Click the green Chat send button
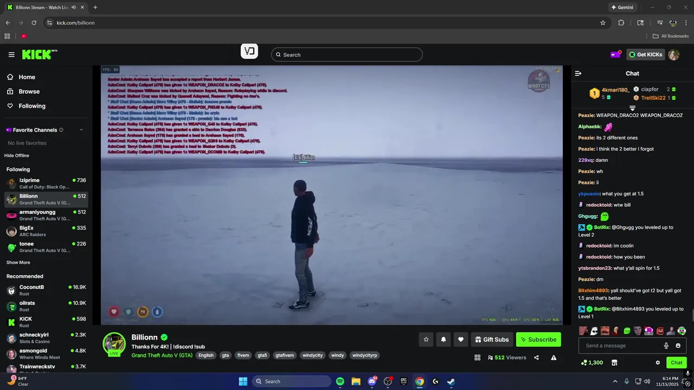Screen dimensions: 694x390 677,362
